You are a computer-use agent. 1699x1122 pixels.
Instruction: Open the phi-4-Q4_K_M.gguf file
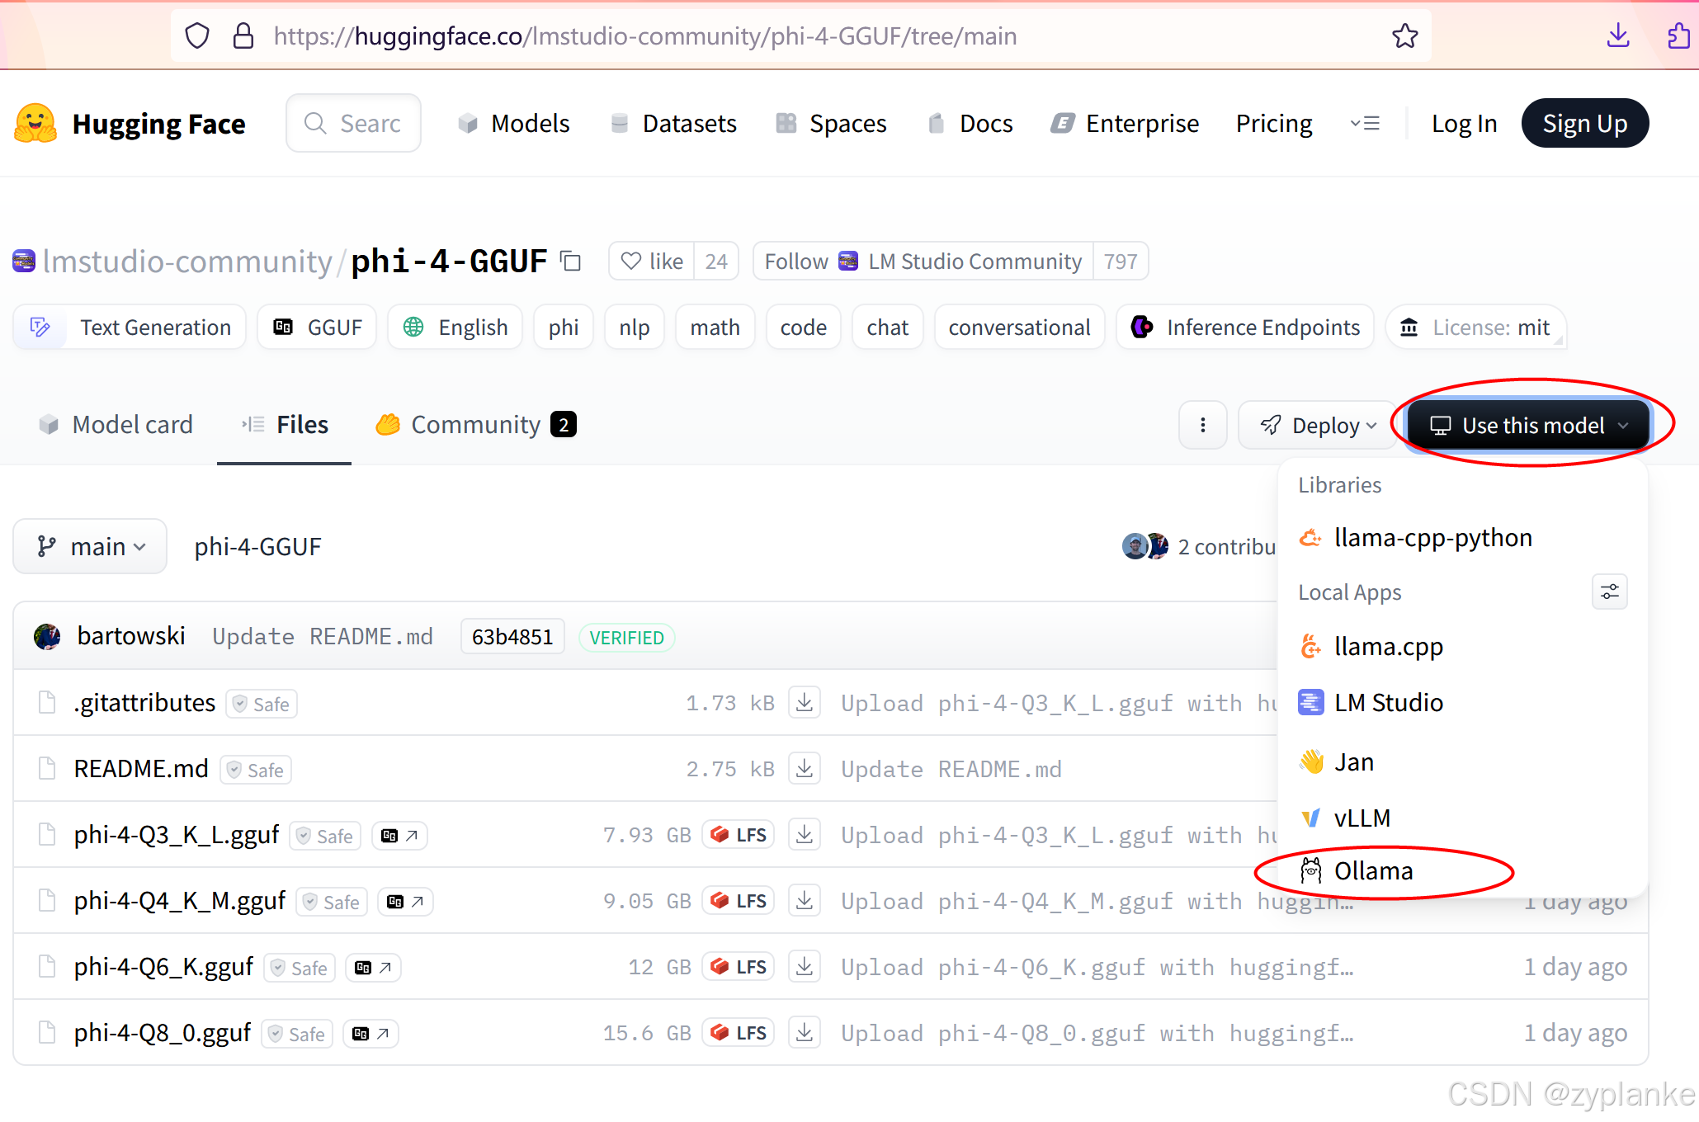tap(180, 901)
